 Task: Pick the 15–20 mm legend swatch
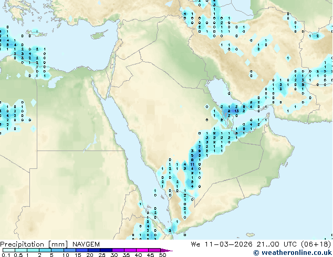click(81, 250)
